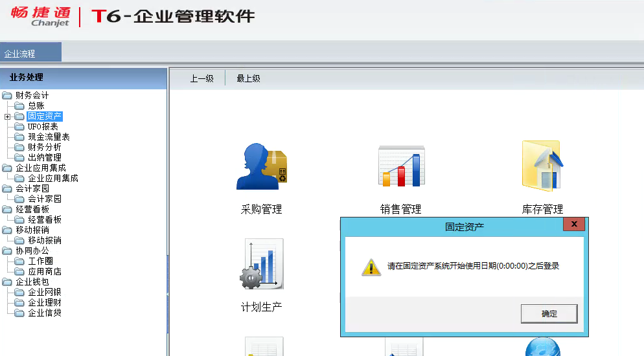This screenshot has height=356, width=644.
Task: Click the 销售管理 label text
Action: pyautogui.click(x=401, y=210)
